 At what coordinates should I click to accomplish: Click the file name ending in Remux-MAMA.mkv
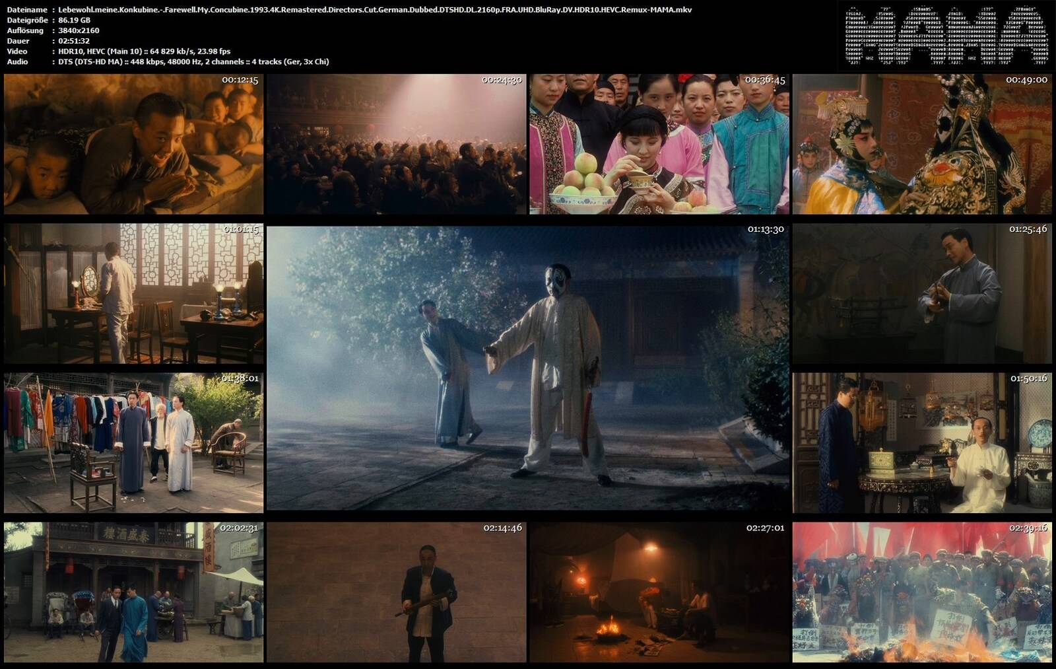click(375, 10)
